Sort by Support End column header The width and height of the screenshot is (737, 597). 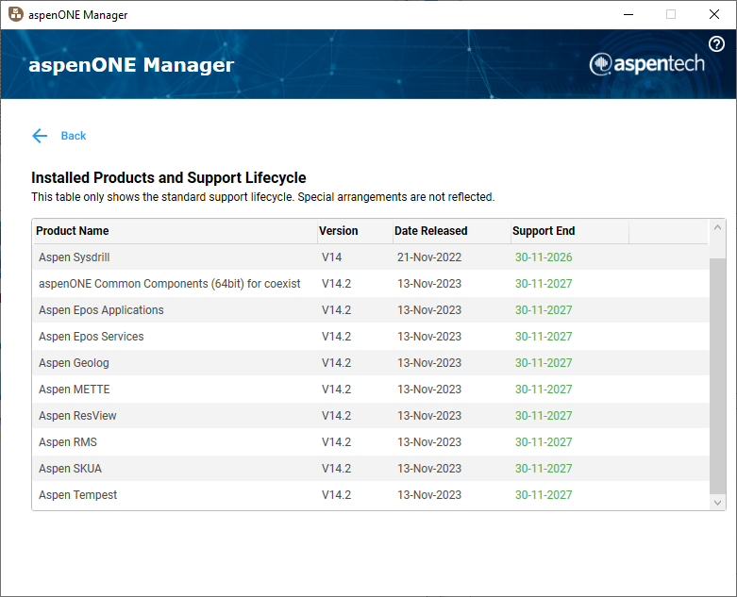click(x=570, y=231)
